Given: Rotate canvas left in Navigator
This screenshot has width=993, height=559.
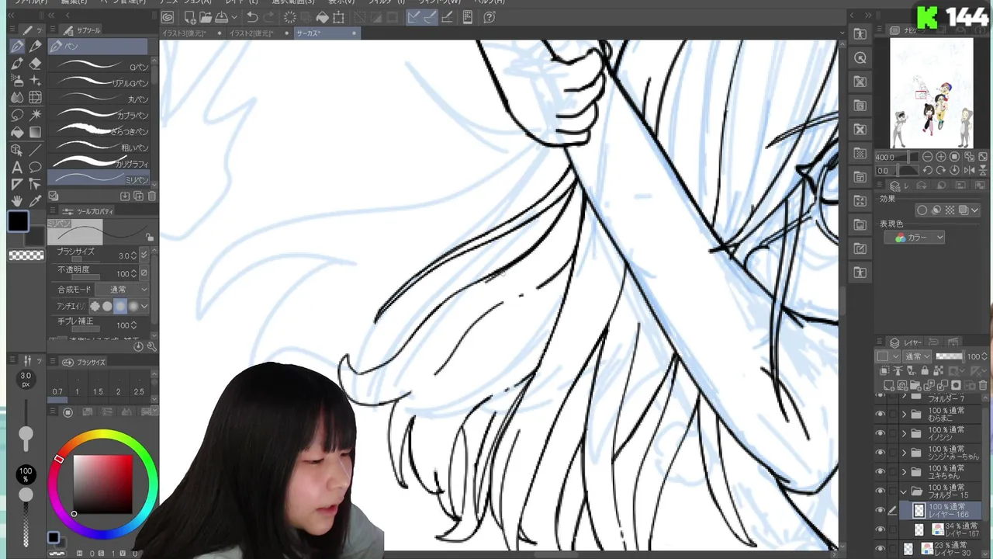Looking at the screenshot, I should click(928, 171).
